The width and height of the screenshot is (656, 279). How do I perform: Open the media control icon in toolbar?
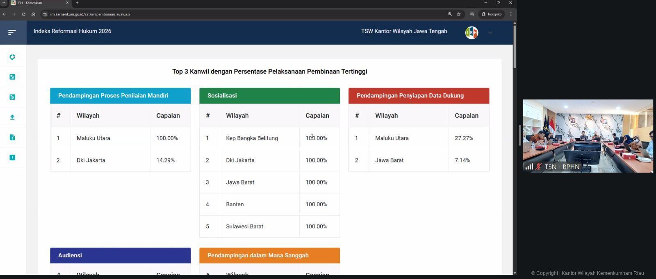coord(472,14)
